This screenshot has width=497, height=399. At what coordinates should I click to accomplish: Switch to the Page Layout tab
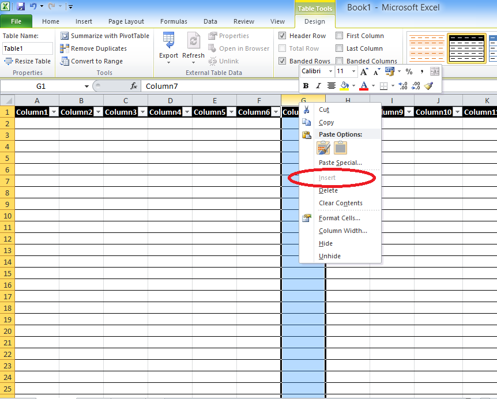click(x=126, y=21)
